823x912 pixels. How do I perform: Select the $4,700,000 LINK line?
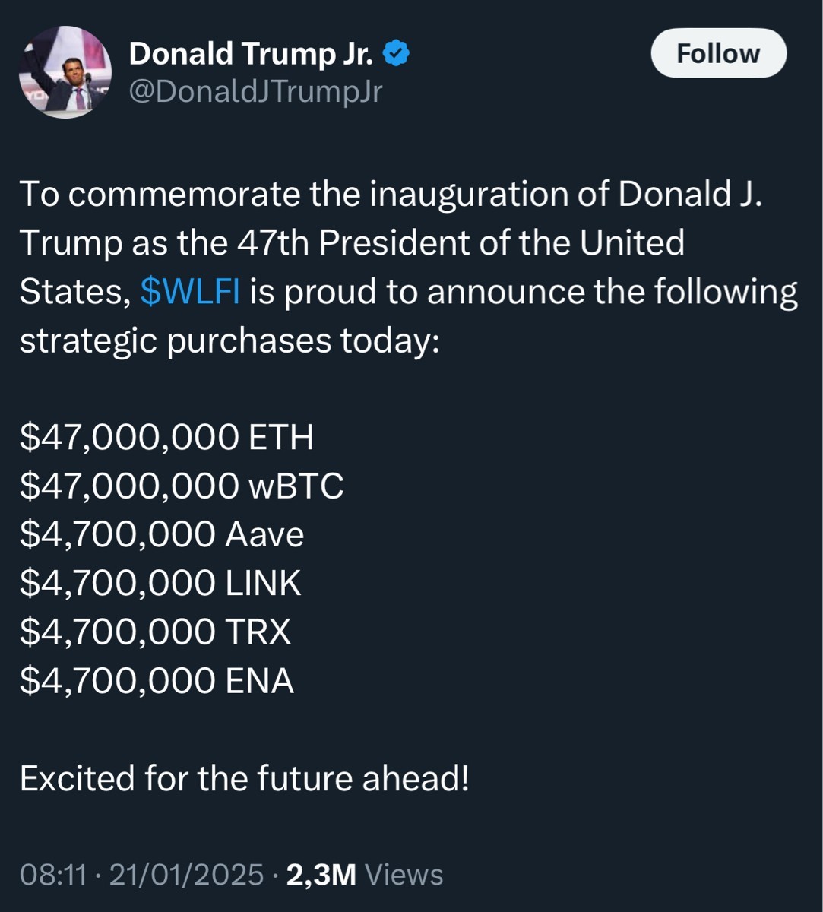(160, 584)
